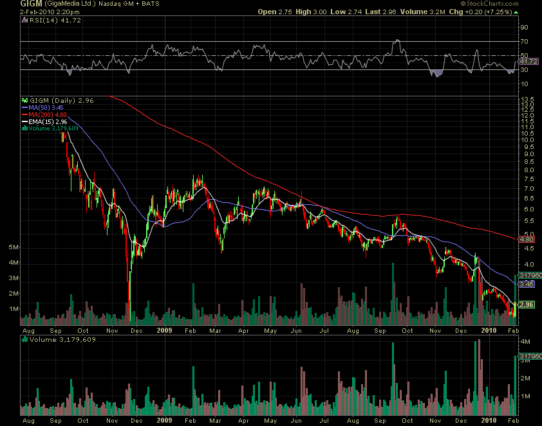The width and height of the screenshot is (542, 426).
Task: Click the volume icon in the lower Volume panel
Action: point(25,340)
